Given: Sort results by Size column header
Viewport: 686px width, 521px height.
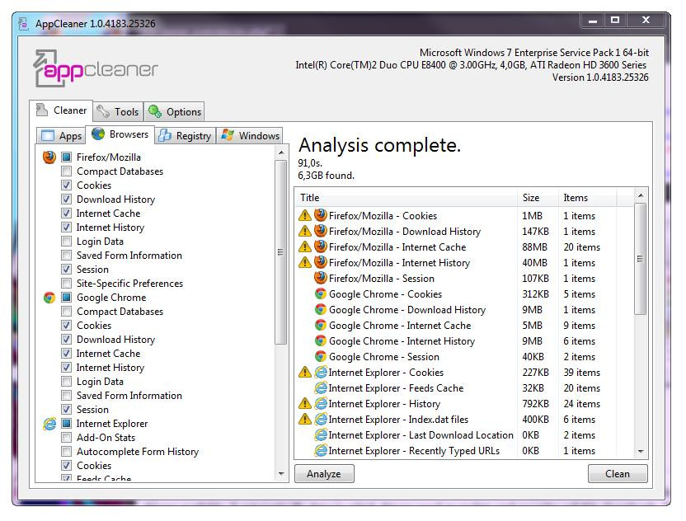Looking at the screenshot, I should (538, 198).
